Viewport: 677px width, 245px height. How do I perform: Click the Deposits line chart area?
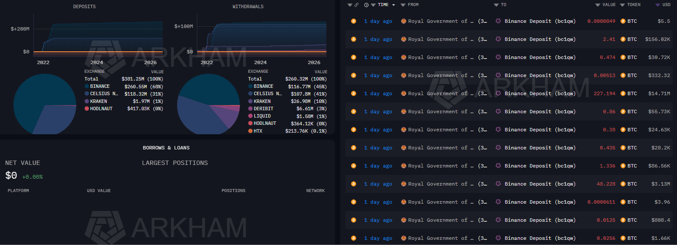(98, 35)
